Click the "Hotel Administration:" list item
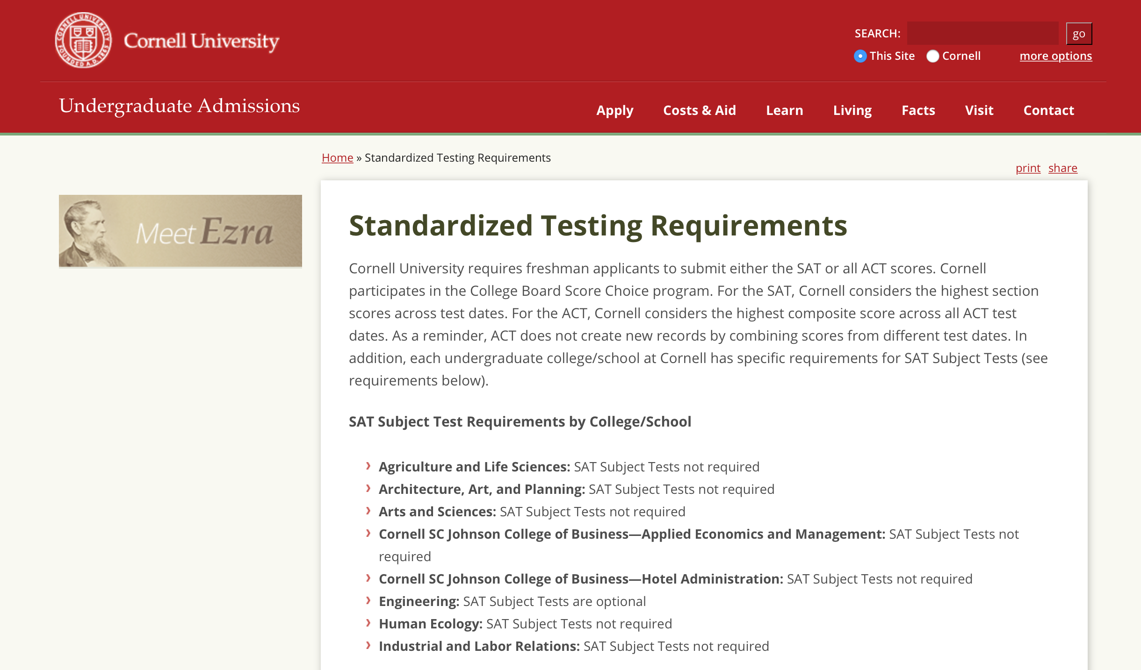Image resolution: width=1141 pixels, height=670 pixels. [676, 579]
